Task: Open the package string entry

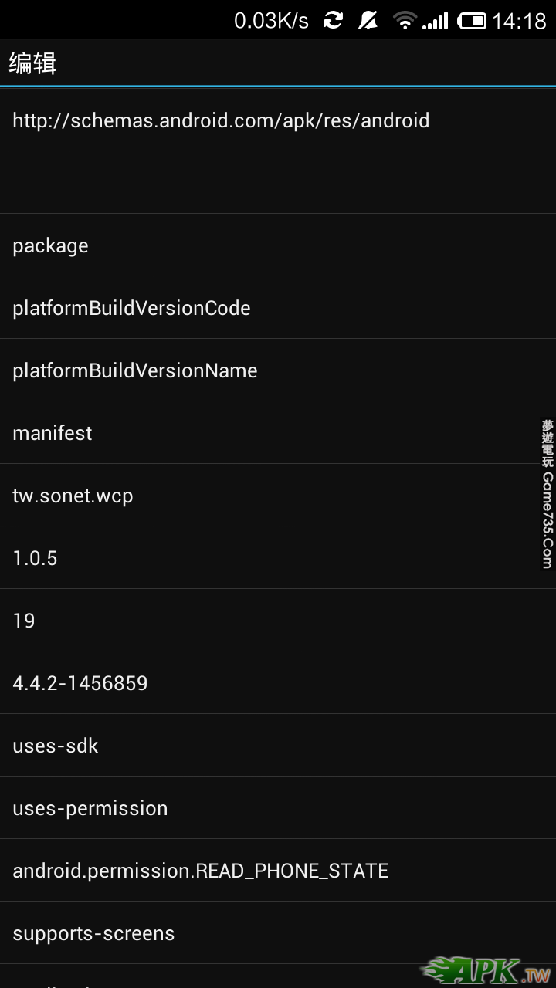Action: click(x=51, y=245)
